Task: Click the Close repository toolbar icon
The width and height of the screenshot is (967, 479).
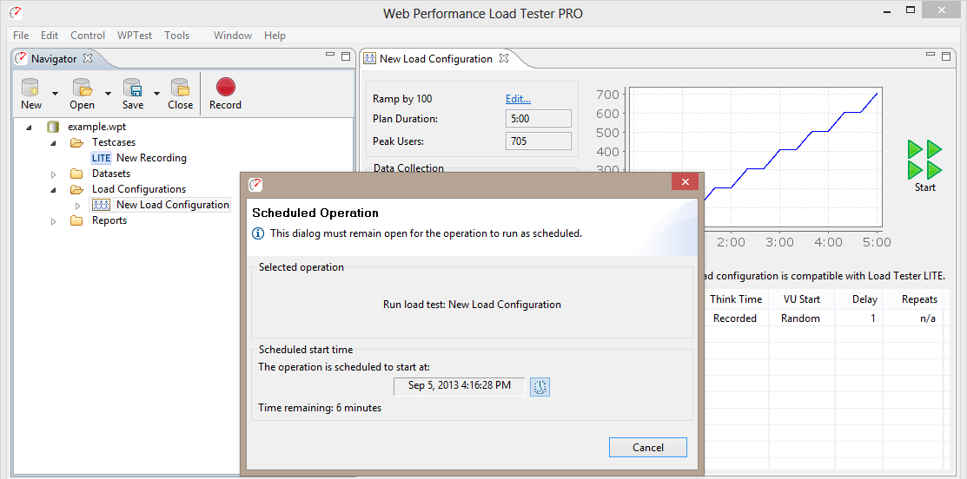Action: click(180, 88)
